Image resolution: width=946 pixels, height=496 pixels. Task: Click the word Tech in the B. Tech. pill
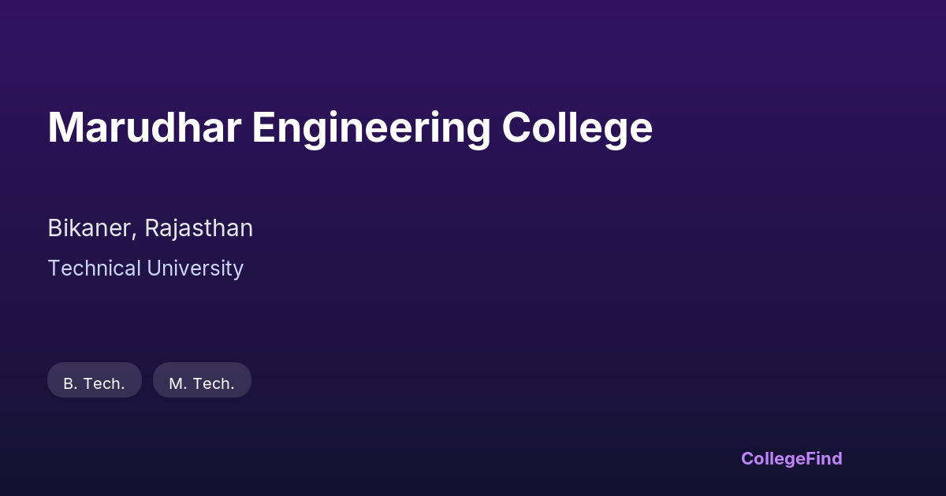(102, 384)
